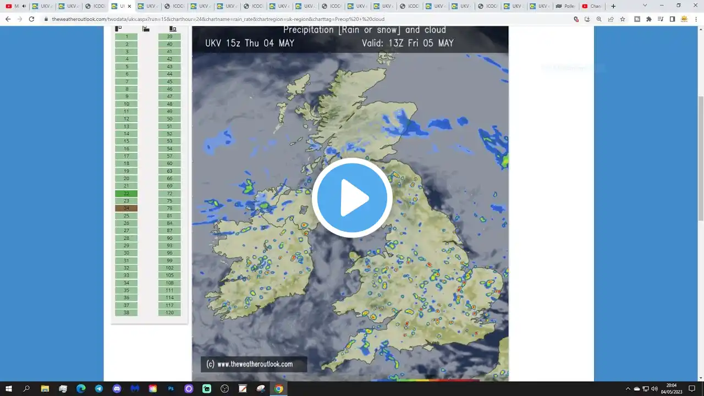Open the Windows Start menu
The image size is (704, 396).
(x=9, y=388)
